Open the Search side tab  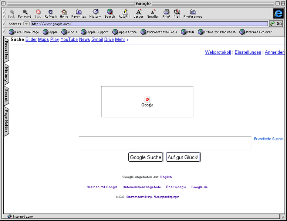point(6,96)
